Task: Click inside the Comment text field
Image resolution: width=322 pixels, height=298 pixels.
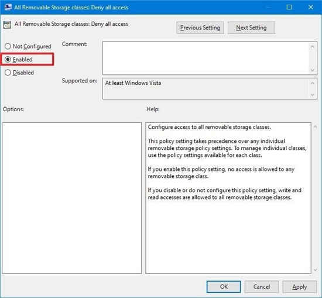Action: [x=205, y=58]
